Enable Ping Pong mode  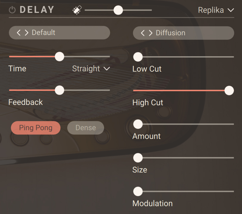pyautogui.click(x=36, y=128)
